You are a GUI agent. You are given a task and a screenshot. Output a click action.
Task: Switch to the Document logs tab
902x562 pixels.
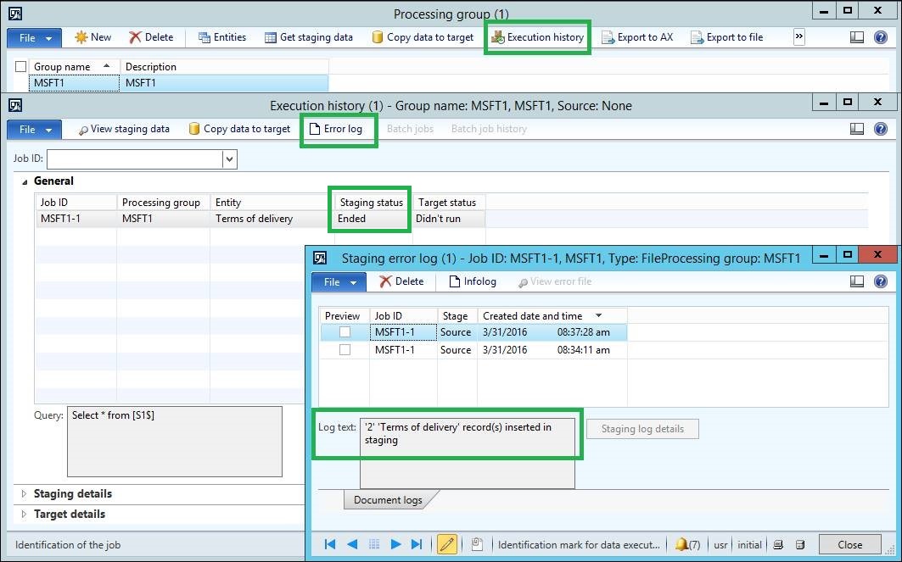(388, 500)
